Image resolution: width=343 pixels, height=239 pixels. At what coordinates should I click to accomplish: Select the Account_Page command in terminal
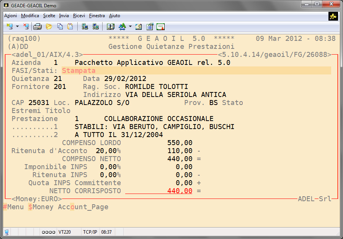point(83,207)
